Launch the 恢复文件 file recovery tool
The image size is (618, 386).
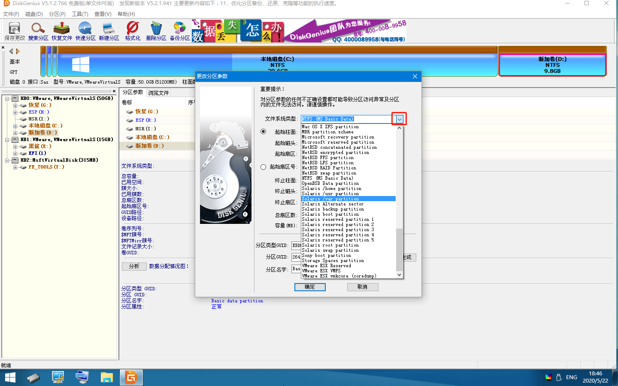click(62, 31)
